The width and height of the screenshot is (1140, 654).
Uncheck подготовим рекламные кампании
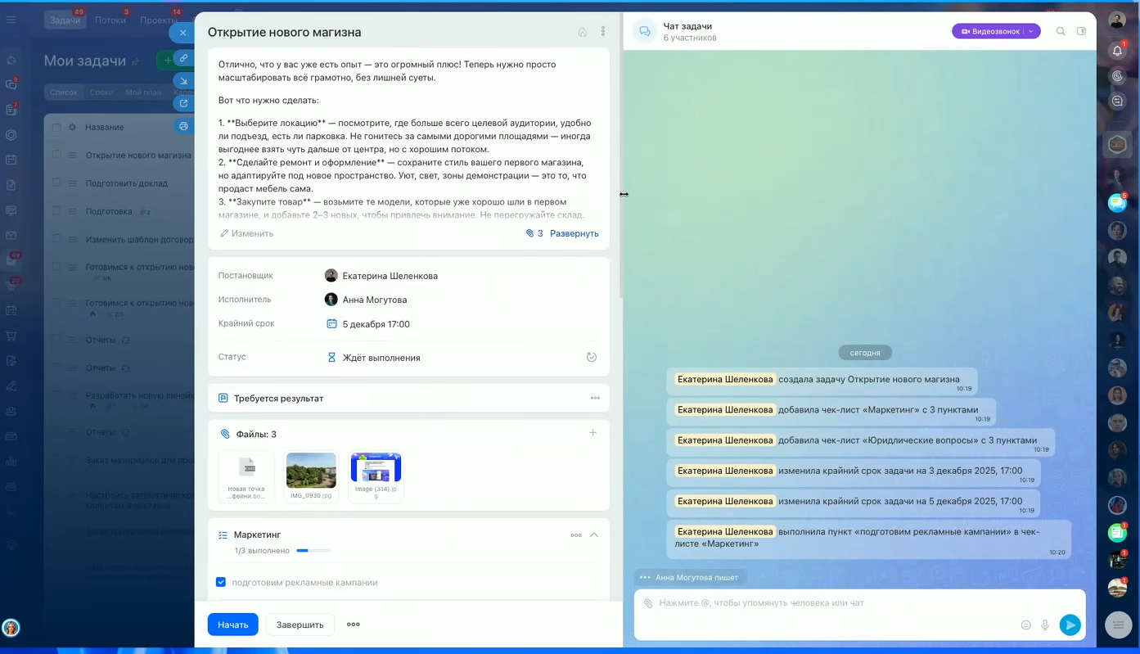[x=221, y=582]
